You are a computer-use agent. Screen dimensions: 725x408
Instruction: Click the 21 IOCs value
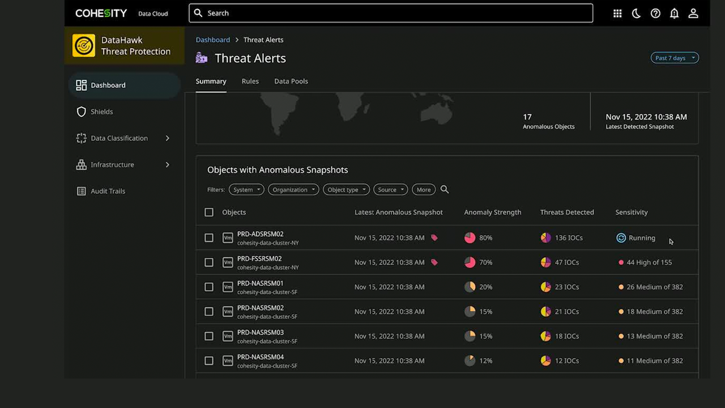[567, 312]
